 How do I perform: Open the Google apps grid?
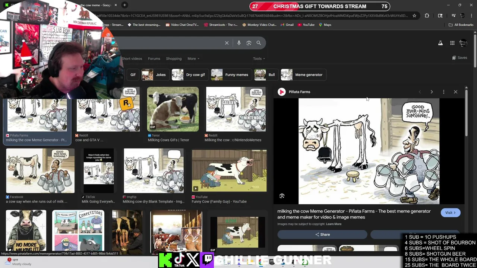coord(452,43)
